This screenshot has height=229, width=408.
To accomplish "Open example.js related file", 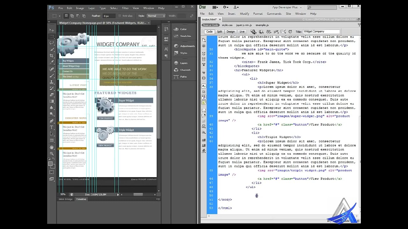I will pyautogui.click(x=262, y=25).
